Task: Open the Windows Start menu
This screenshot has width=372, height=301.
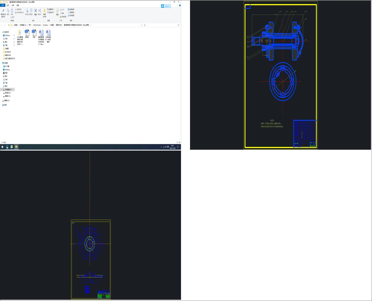Action: (x=2, y=147)
